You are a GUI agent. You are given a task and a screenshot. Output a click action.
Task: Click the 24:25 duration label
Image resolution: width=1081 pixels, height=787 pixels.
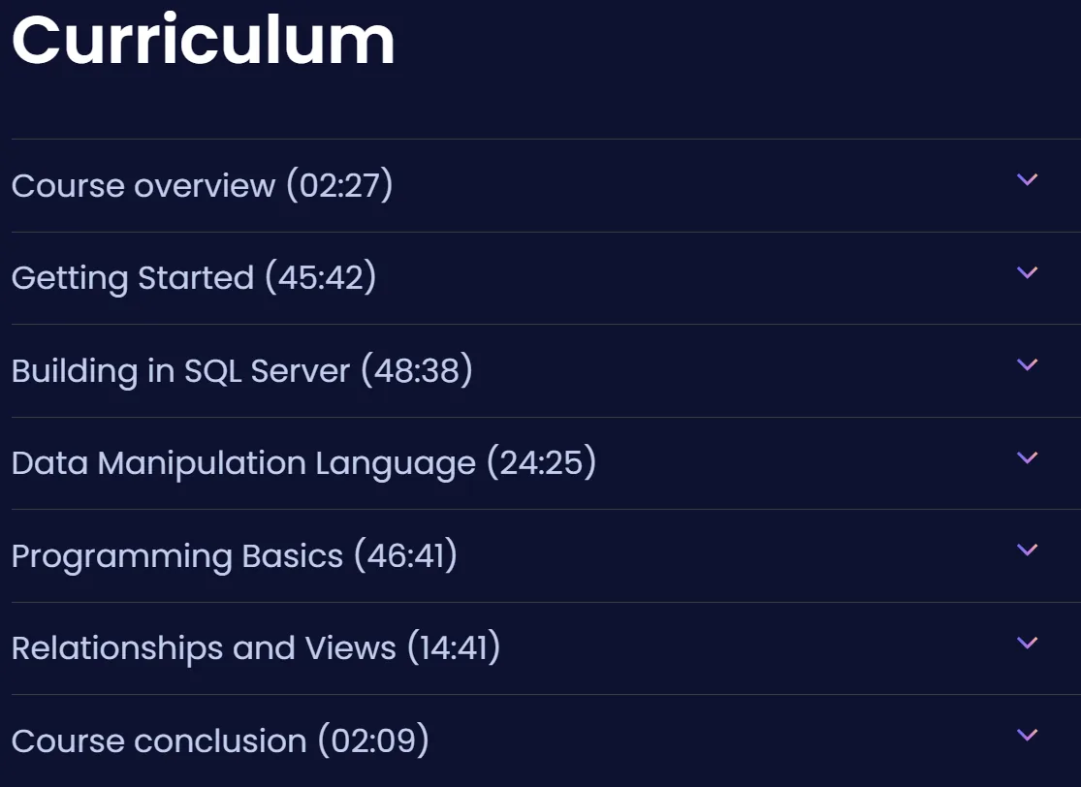[541, 462]
